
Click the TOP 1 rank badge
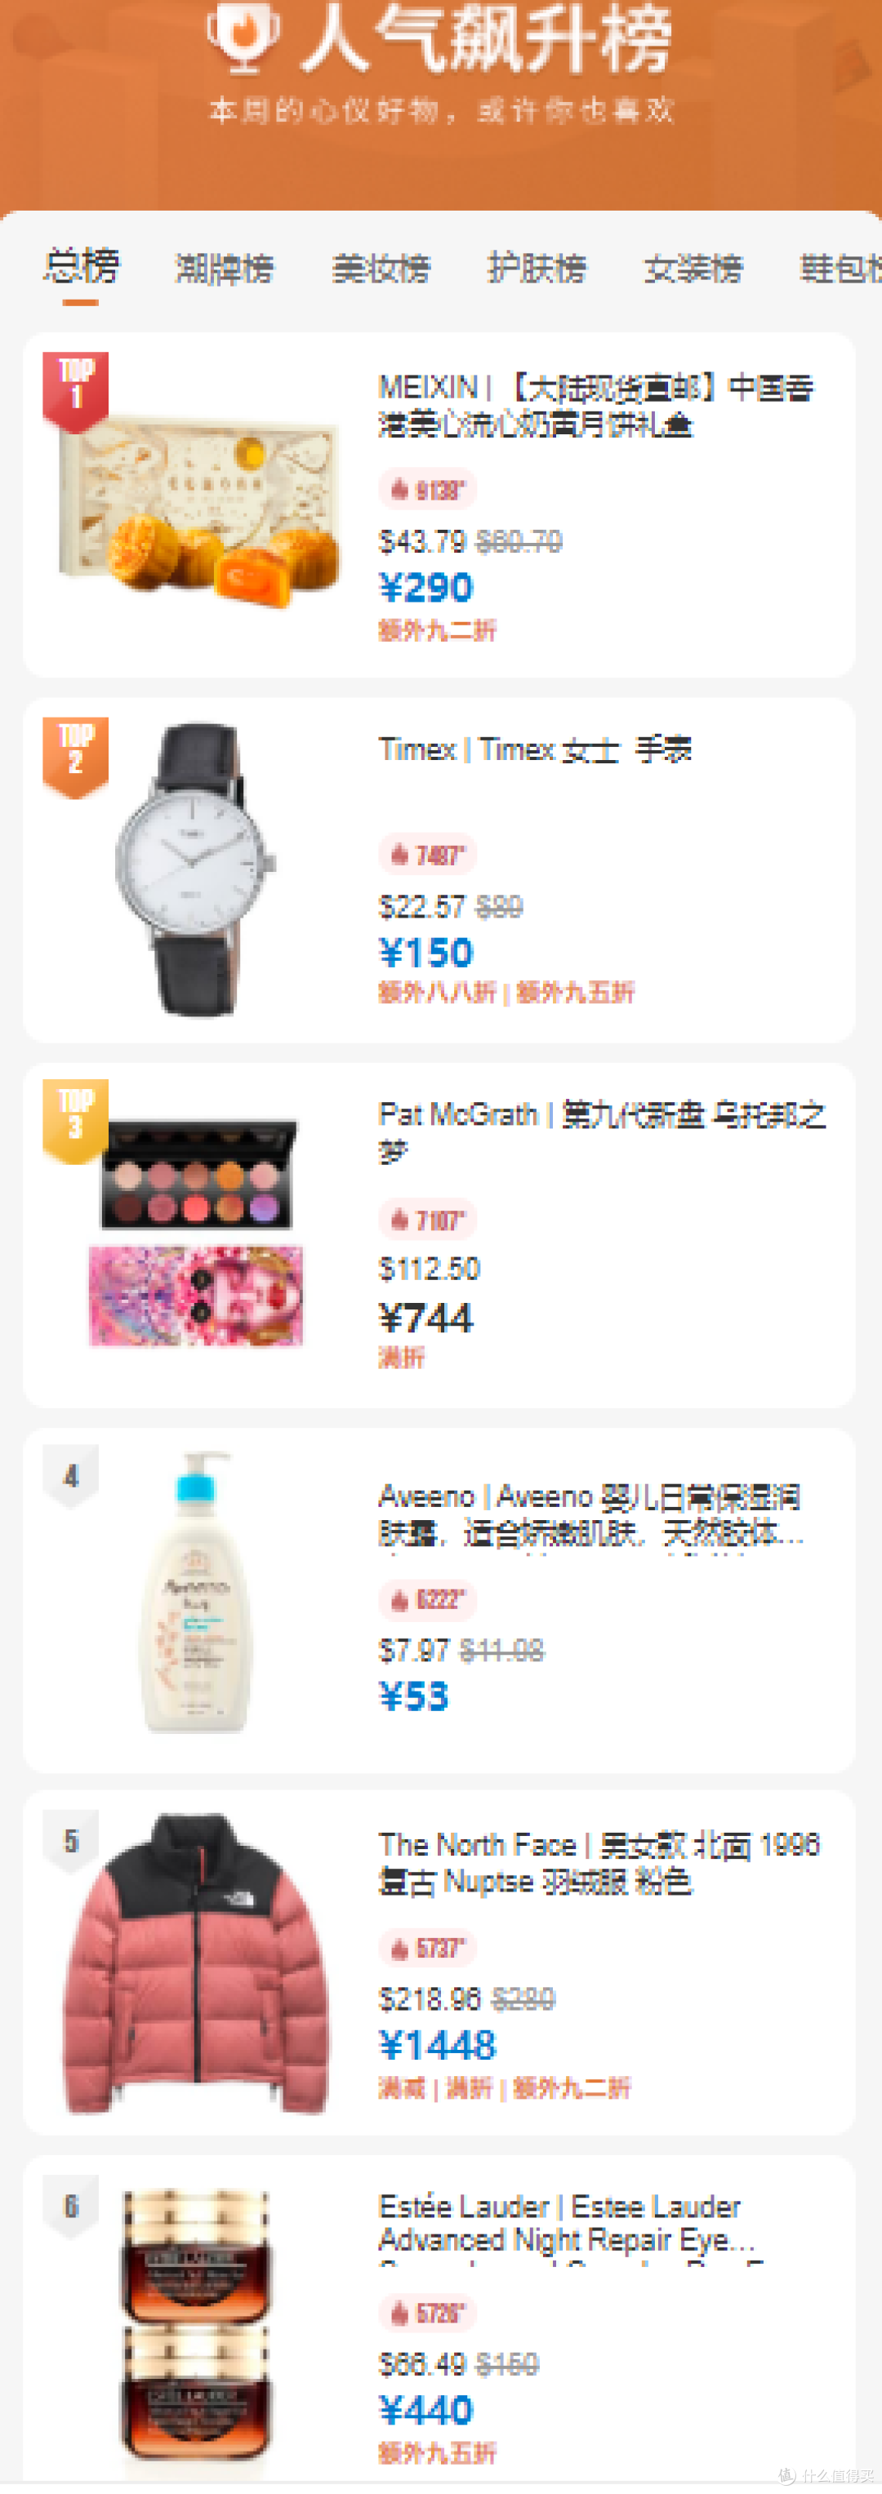click(x=75, y=391)
